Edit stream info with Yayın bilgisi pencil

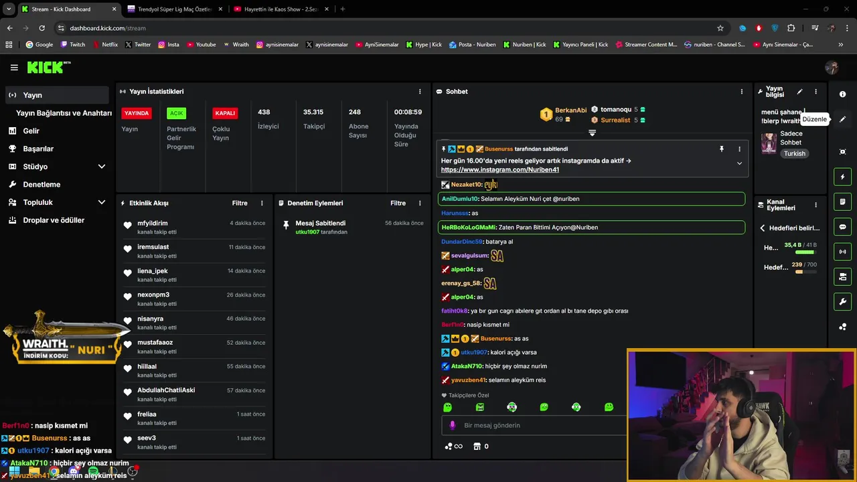pos(799,92)
